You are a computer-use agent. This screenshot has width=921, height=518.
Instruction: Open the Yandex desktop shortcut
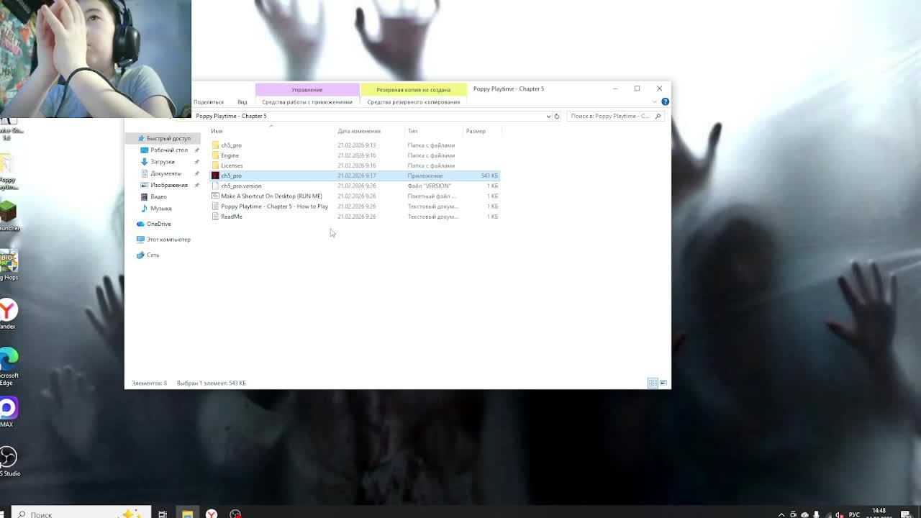coord(8,314)
